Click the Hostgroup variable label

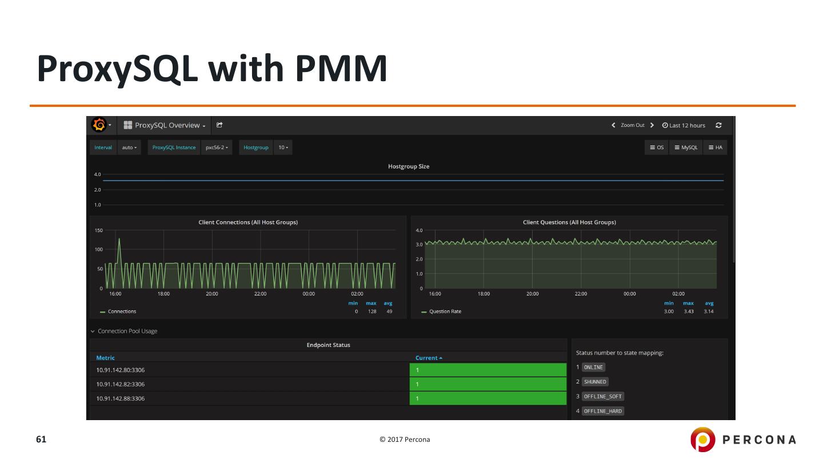[256, 147]
